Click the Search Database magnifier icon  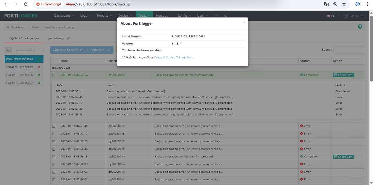8,50
